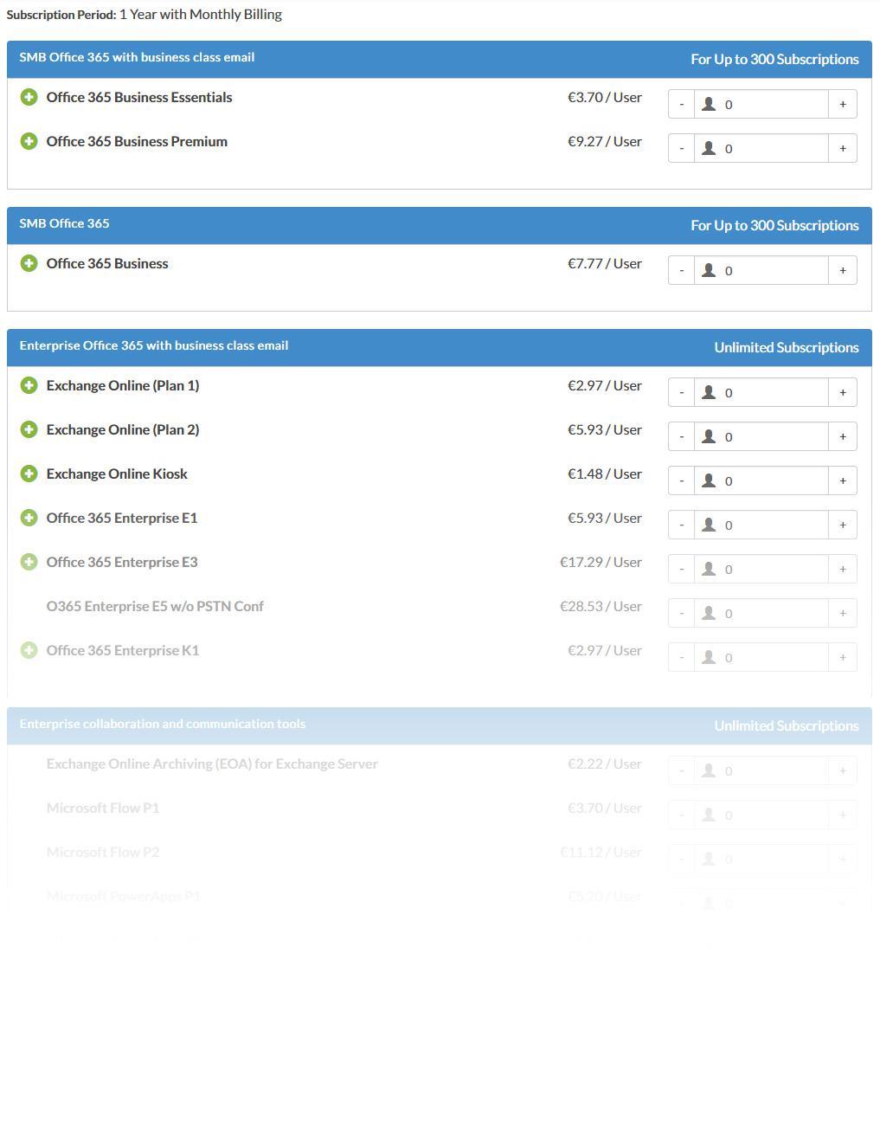880x1128 pixels.
Task: Decrease Office 365 Business Premium user count
Action: [681, 148]
